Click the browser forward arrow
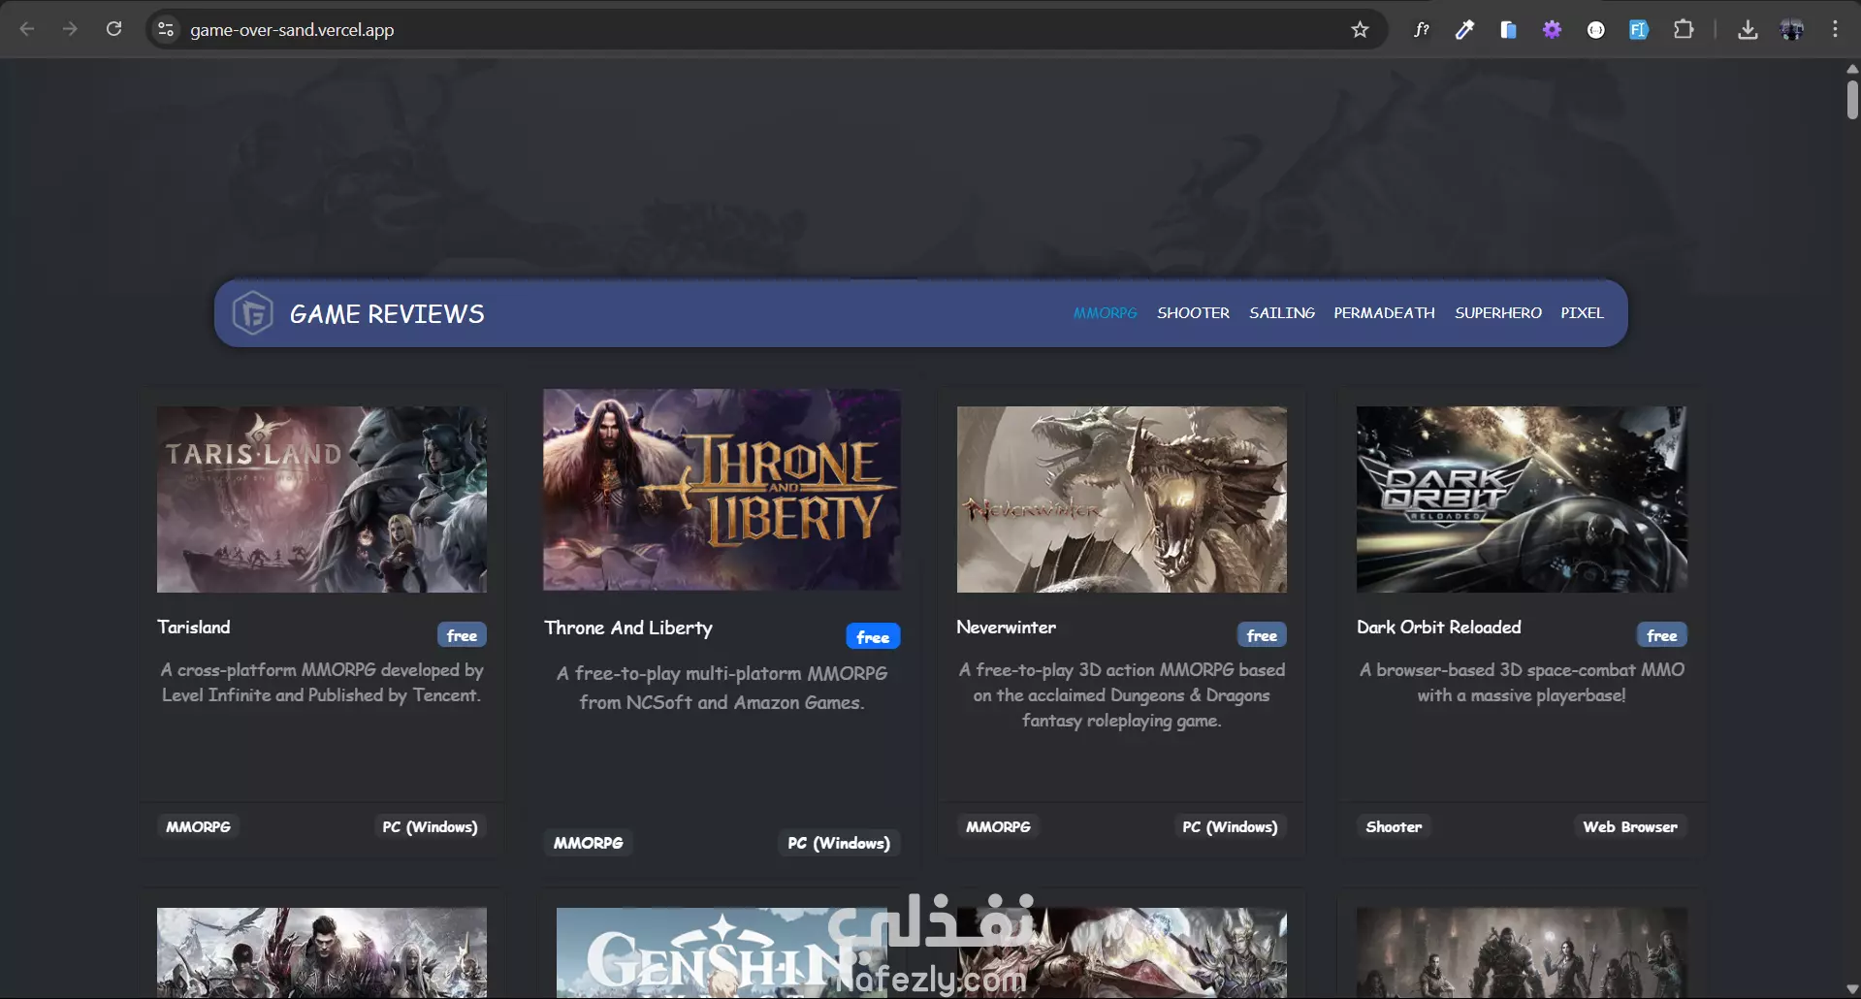 (70, 29)
